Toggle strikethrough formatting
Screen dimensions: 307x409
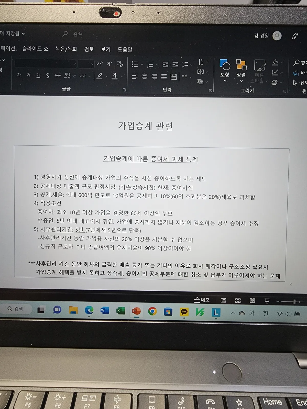57,76
